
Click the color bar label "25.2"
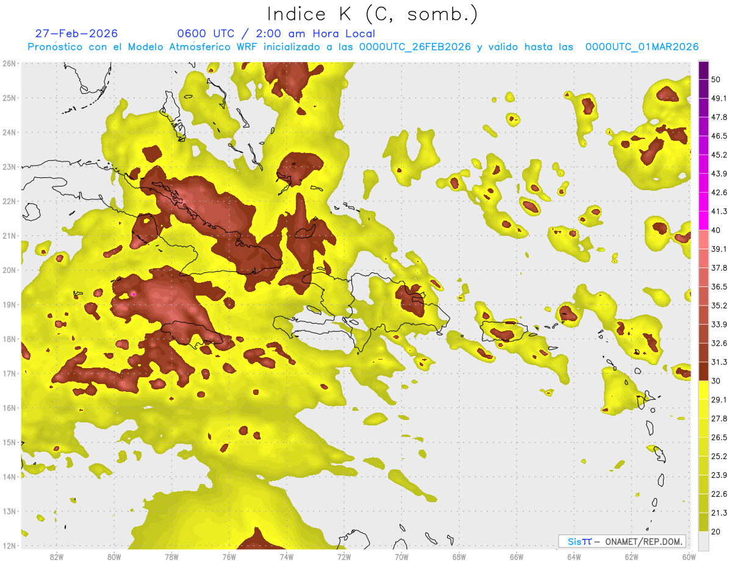click(x=719, y=457)
